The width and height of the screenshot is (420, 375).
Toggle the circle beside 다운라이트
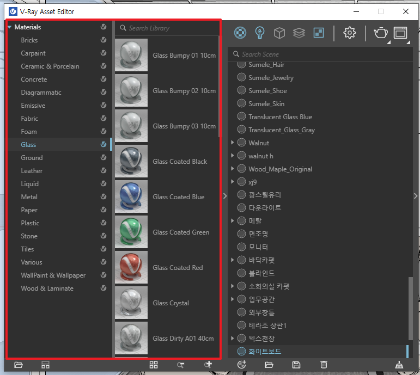click(x=241, y=208)
